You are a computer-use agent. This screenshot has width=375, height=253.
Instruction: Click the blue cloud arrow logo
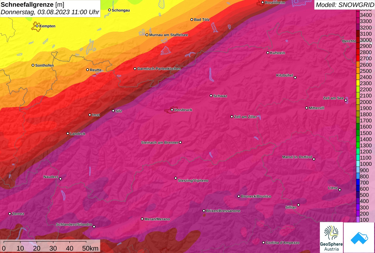tap(359, 237)
